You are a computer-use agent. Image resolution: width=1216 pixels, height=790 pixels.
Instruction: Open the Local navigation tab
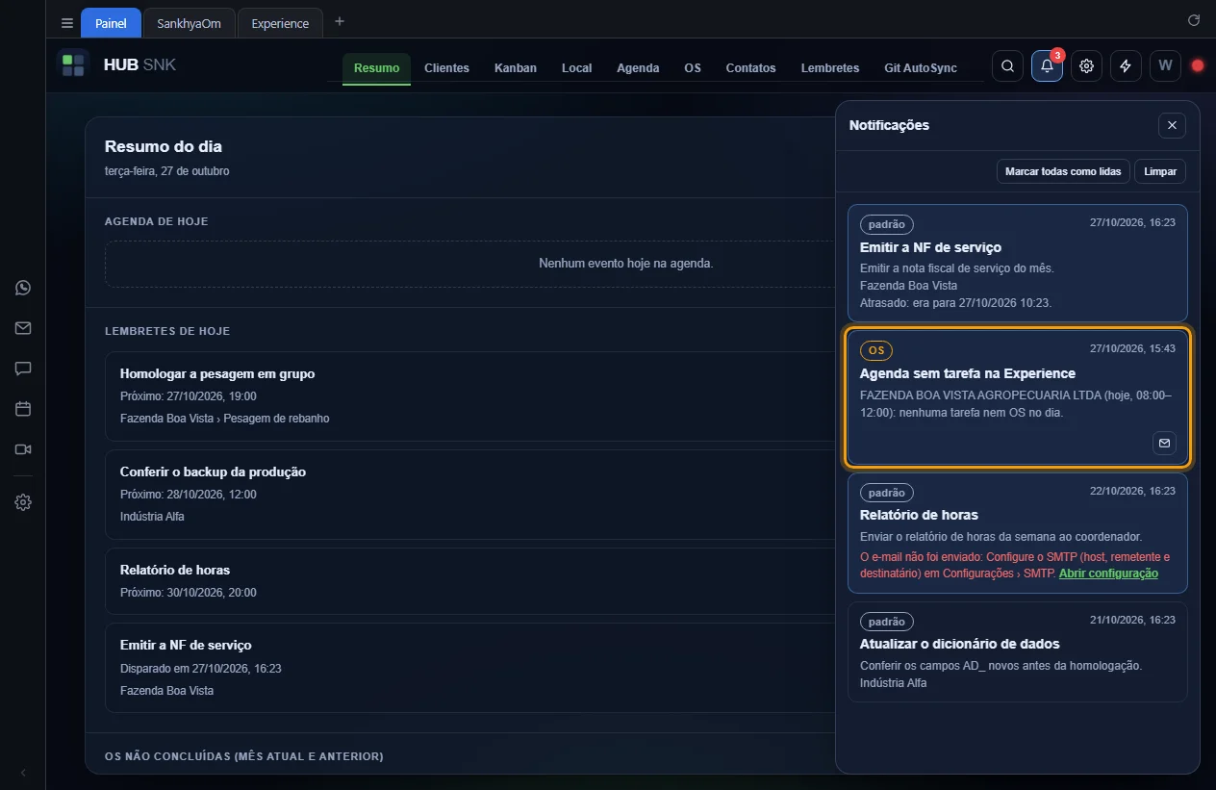tap(576, 68)
